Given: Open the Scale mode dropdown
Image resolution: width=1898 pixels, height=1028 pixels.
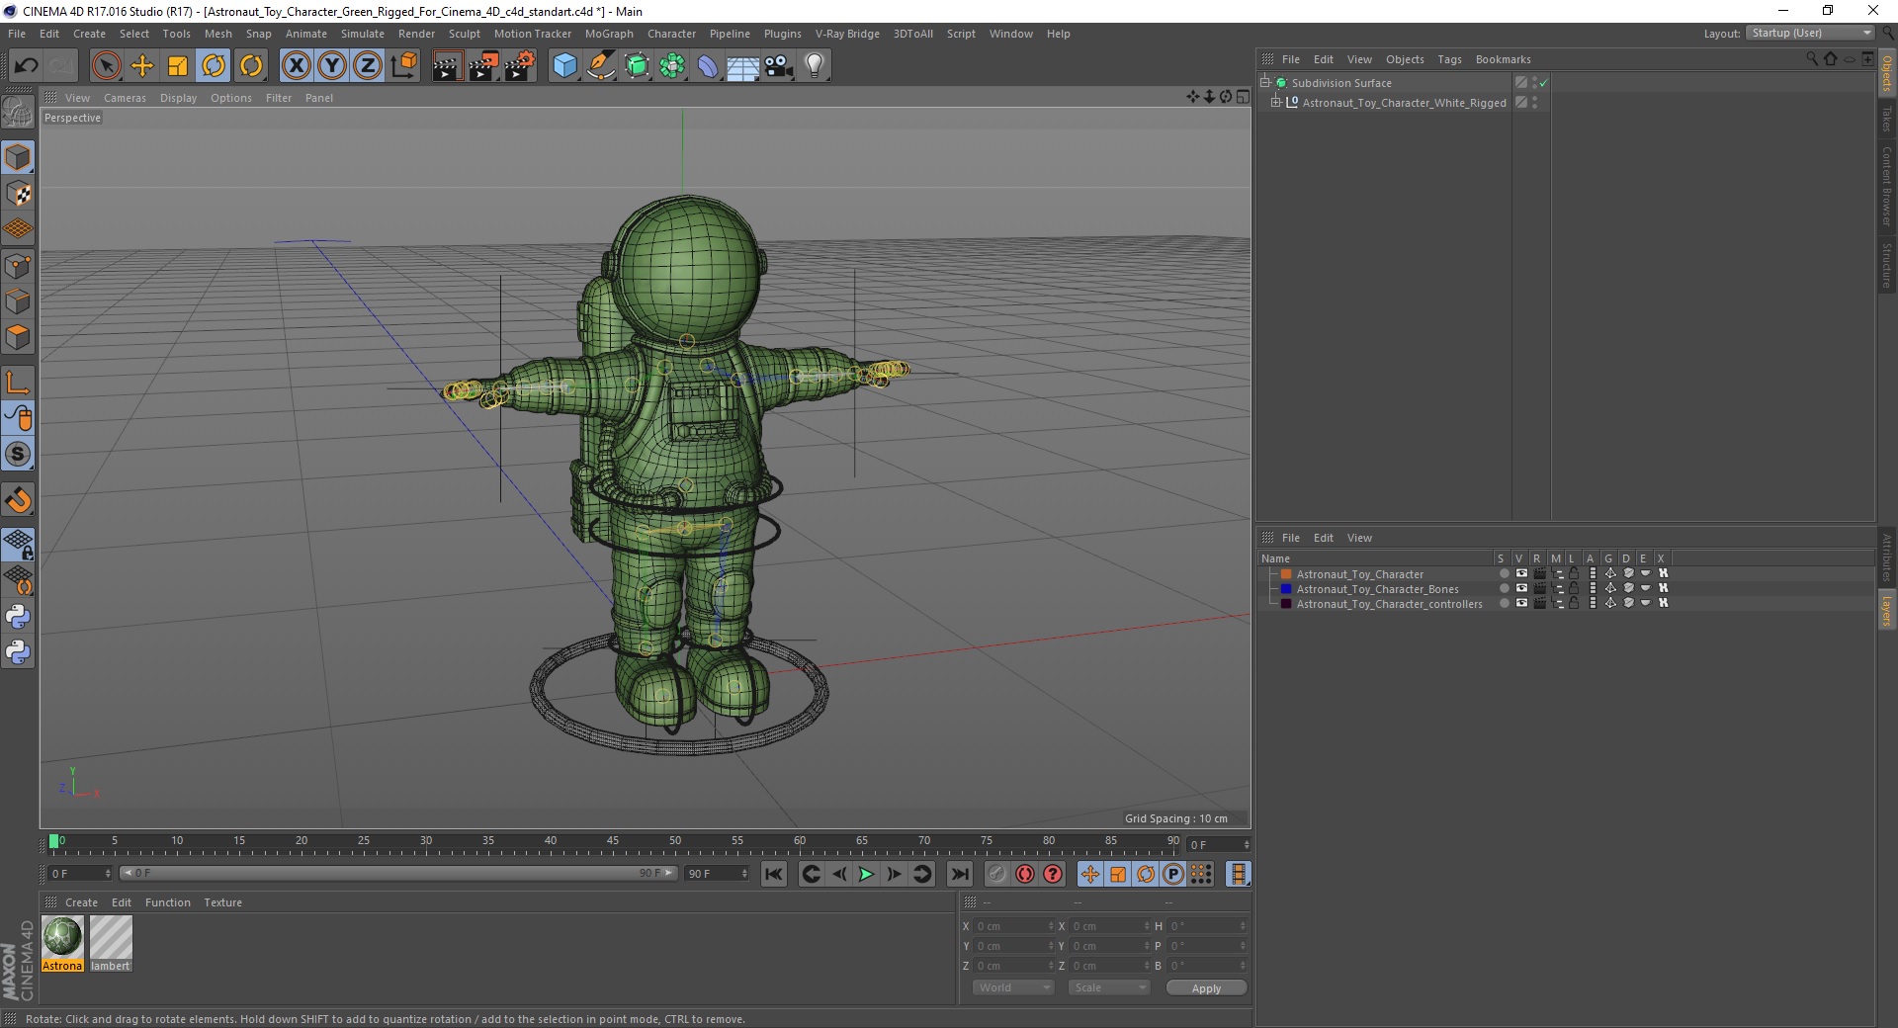Looking at the screenshot, I should click(x=1109, y=987).
